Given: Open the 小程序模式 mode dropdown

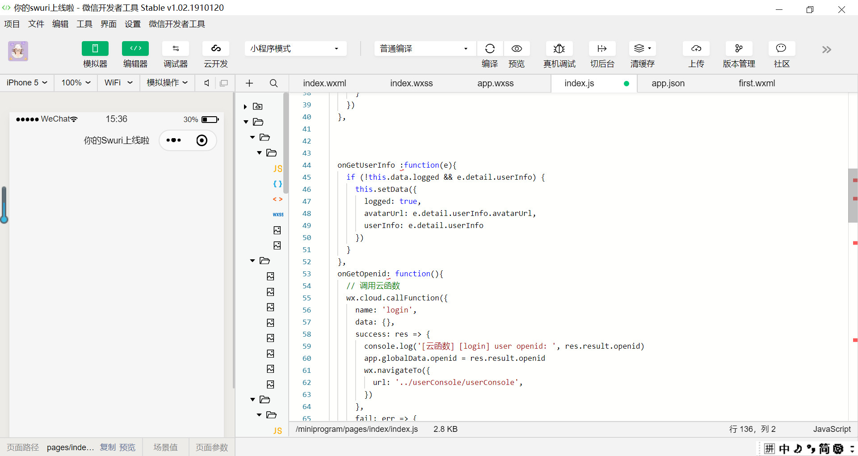Looking at the screenshot, I should [x=295, y=49].
